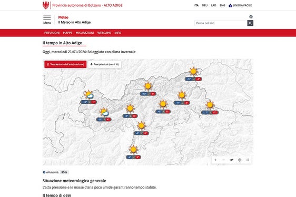Click the fully sunny icon above -10° / 1°
Image resolution: width=296 pixels, height=197 pixels.
[x=148, y=86]
